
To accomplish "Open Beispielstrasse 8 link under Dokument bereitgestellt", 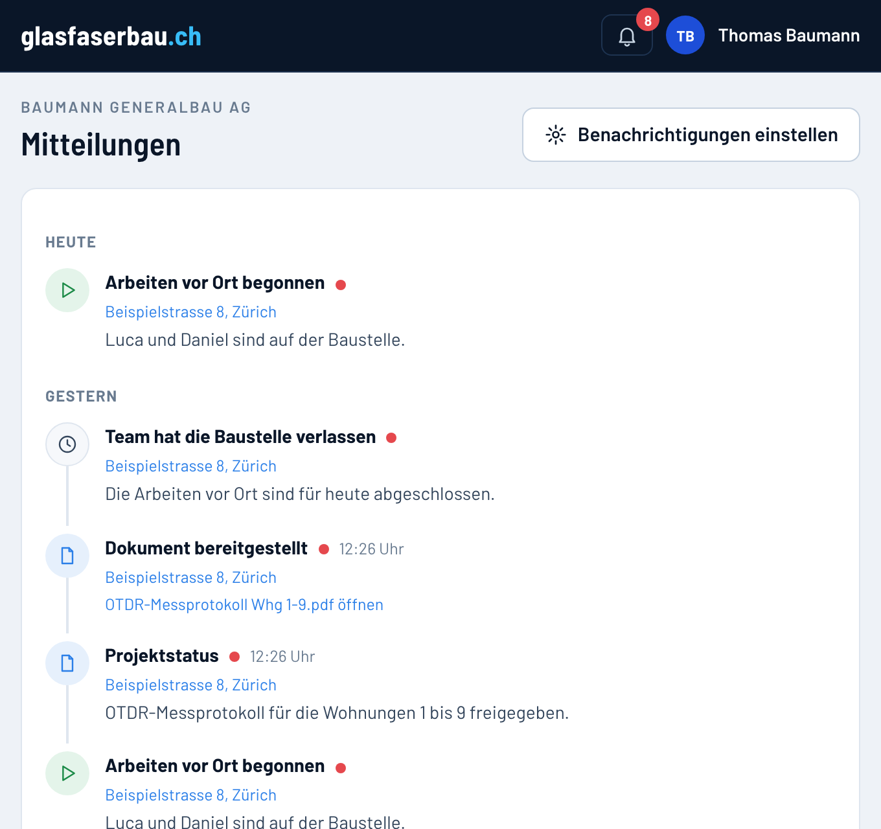I will [191, 578].
